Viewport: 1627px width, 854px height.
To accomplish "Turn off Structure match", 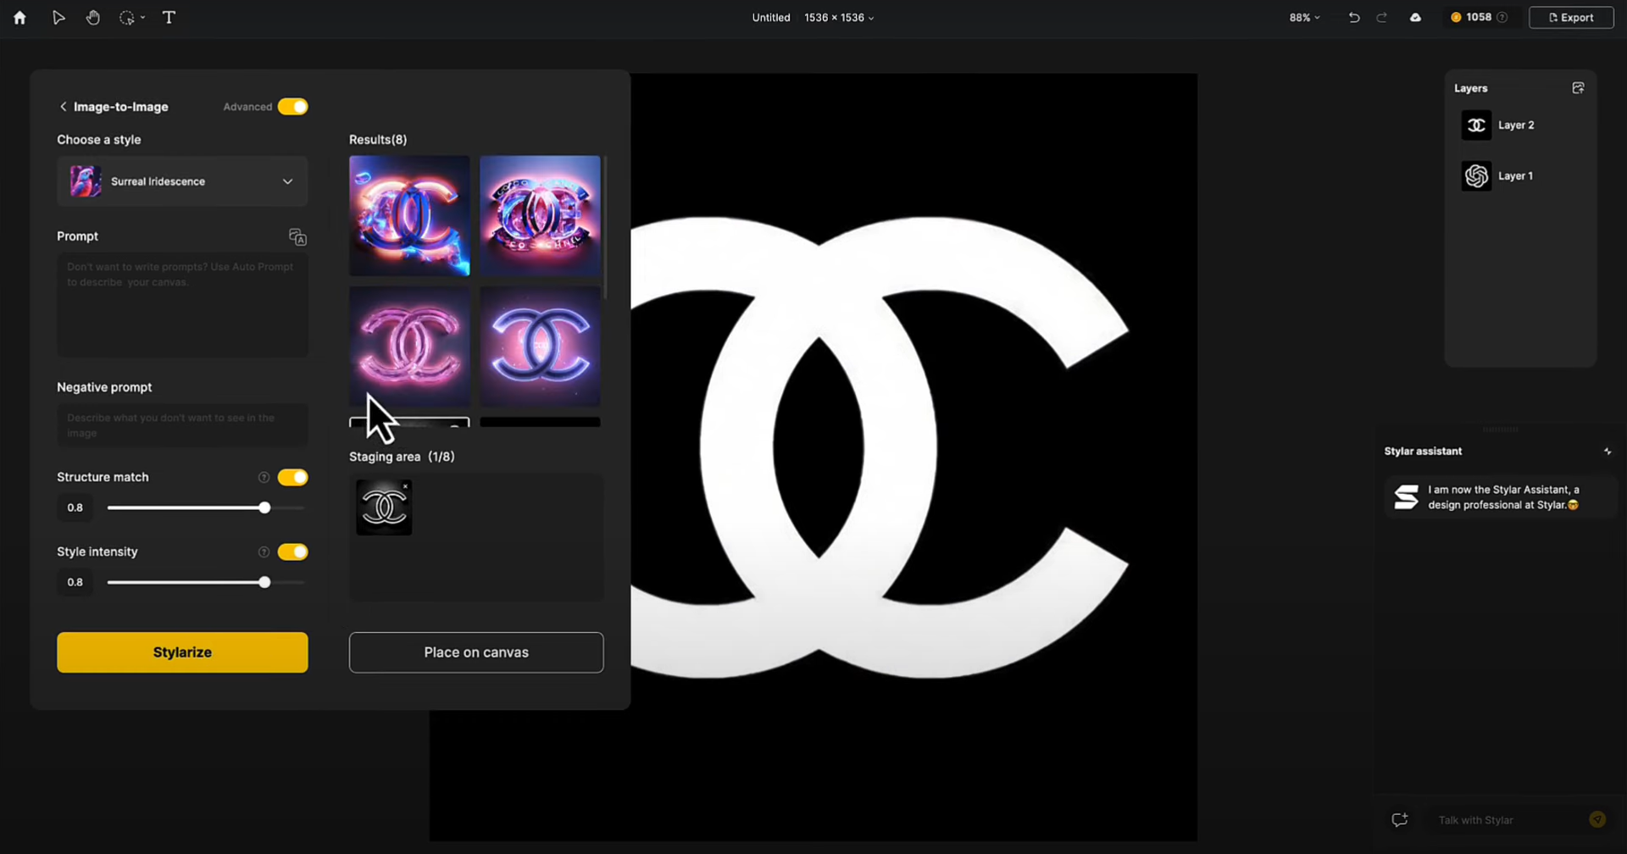I will click(292, 477).
